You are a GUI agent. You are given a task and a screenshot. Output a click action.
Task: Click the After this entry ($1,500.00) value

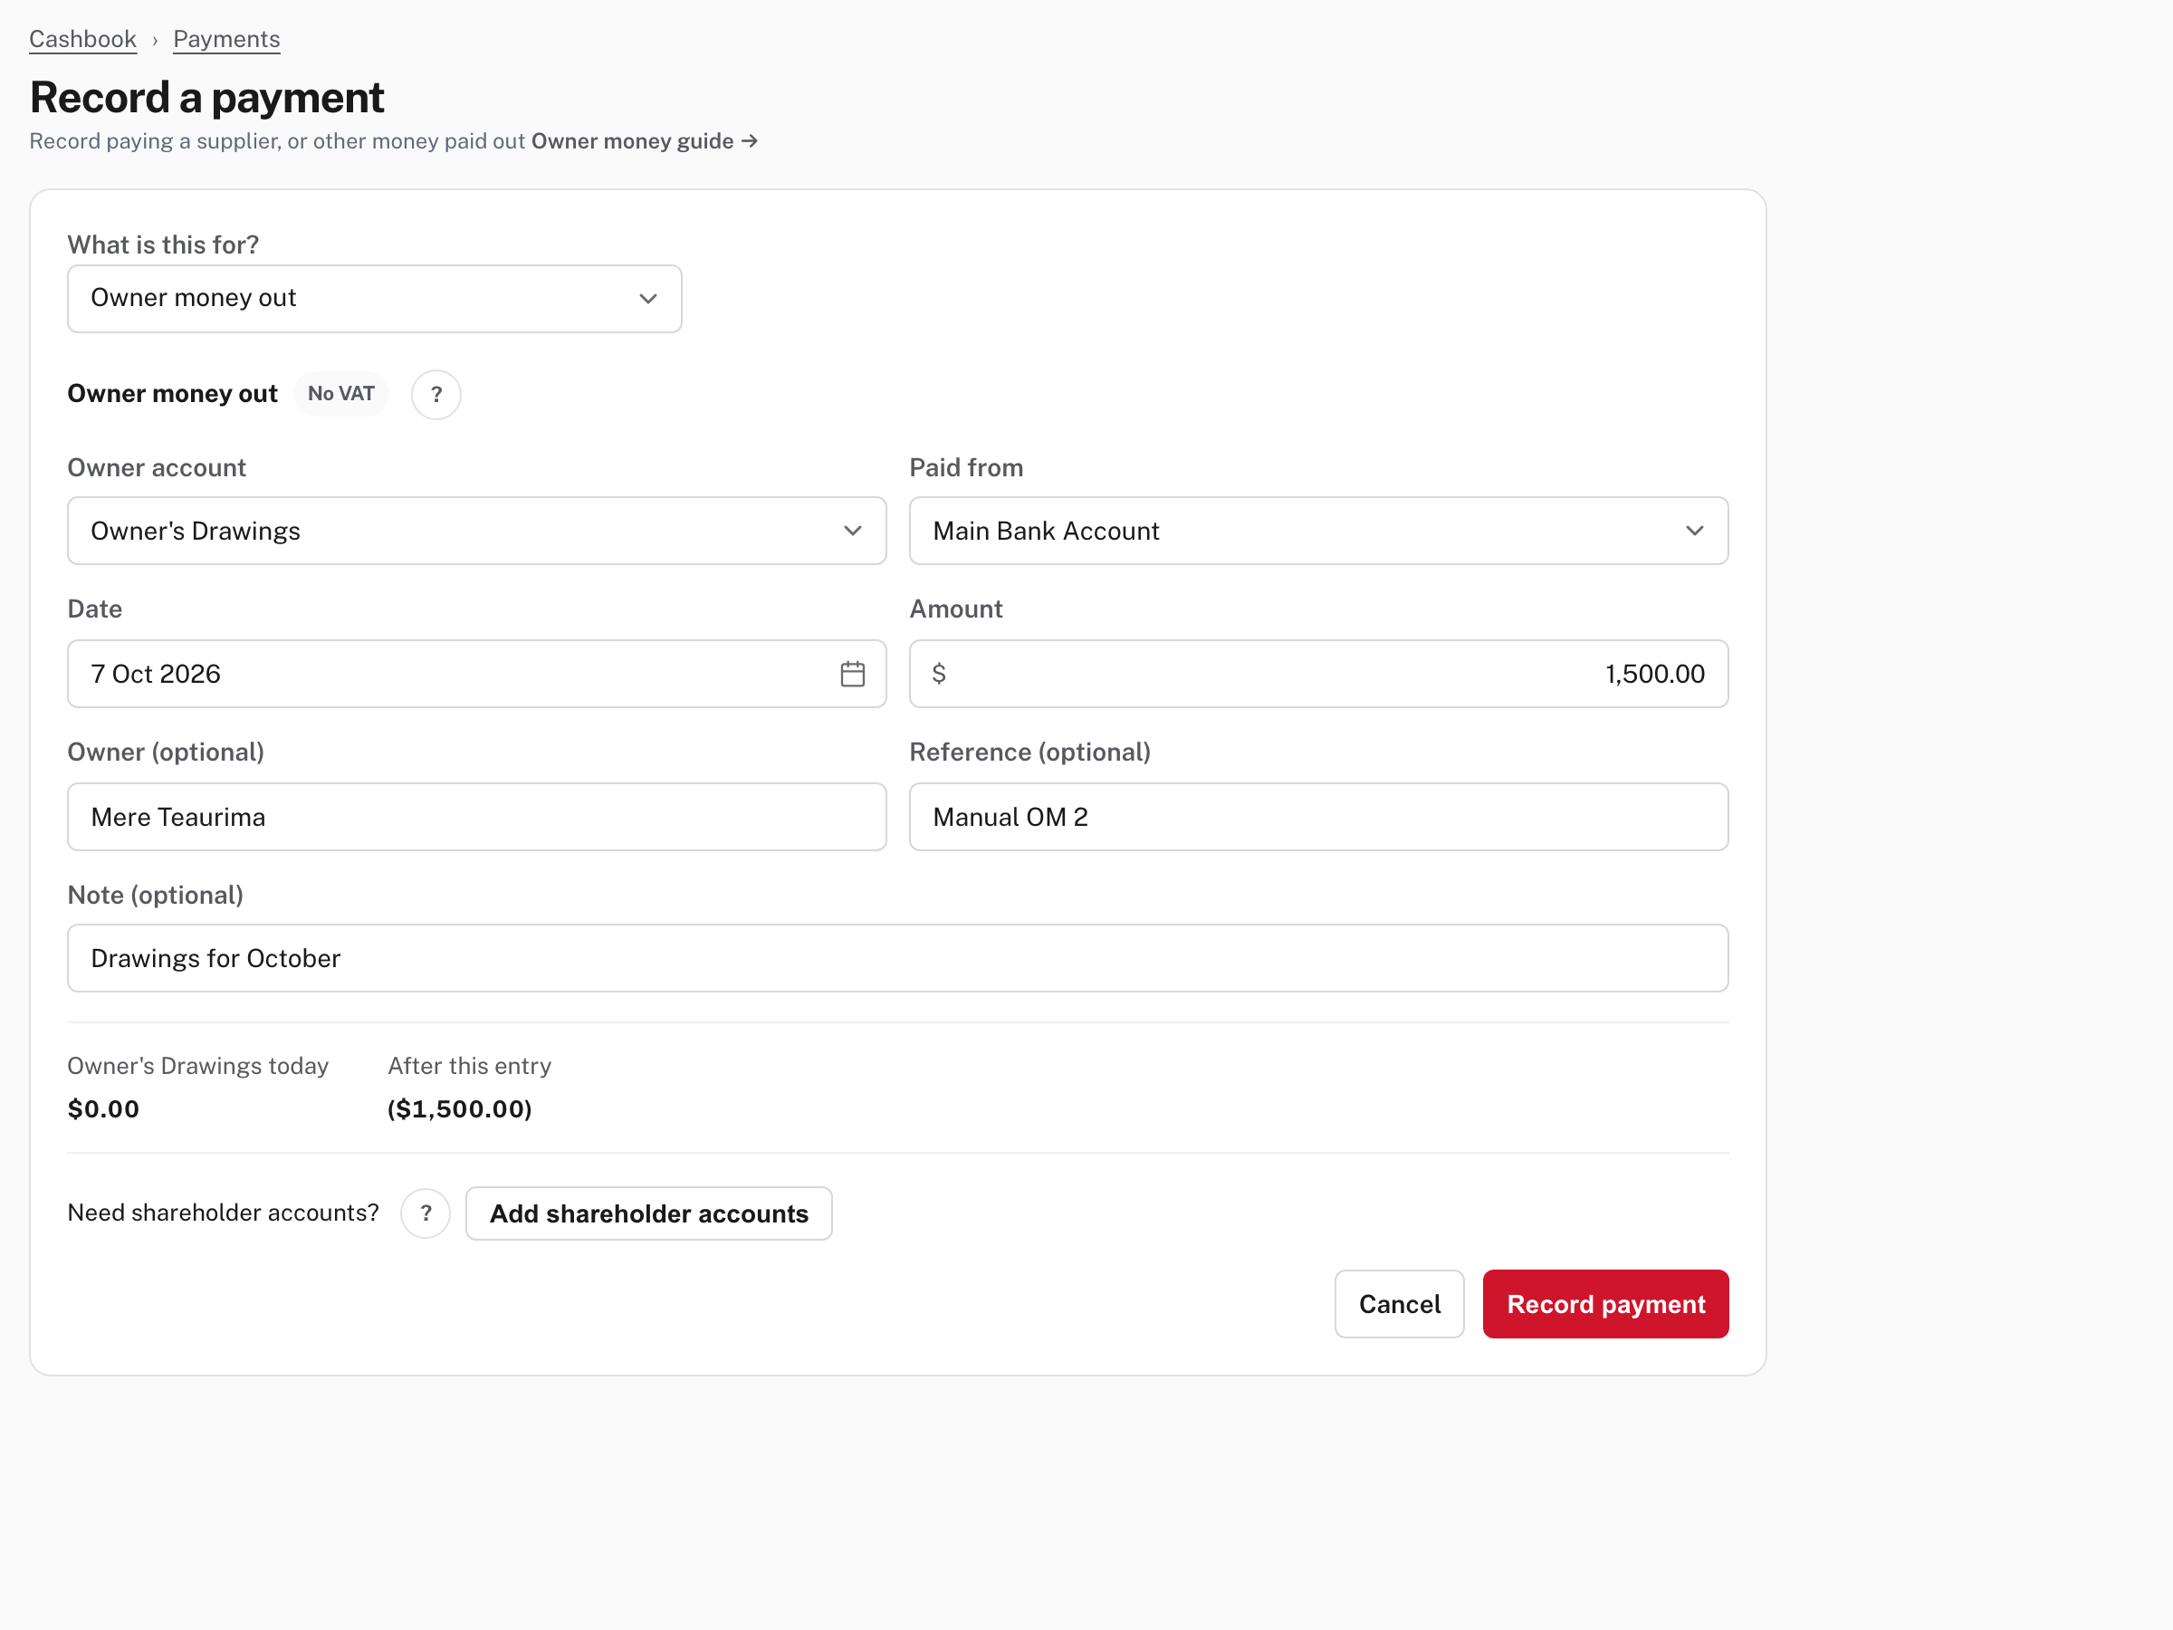pos(460,1109)
